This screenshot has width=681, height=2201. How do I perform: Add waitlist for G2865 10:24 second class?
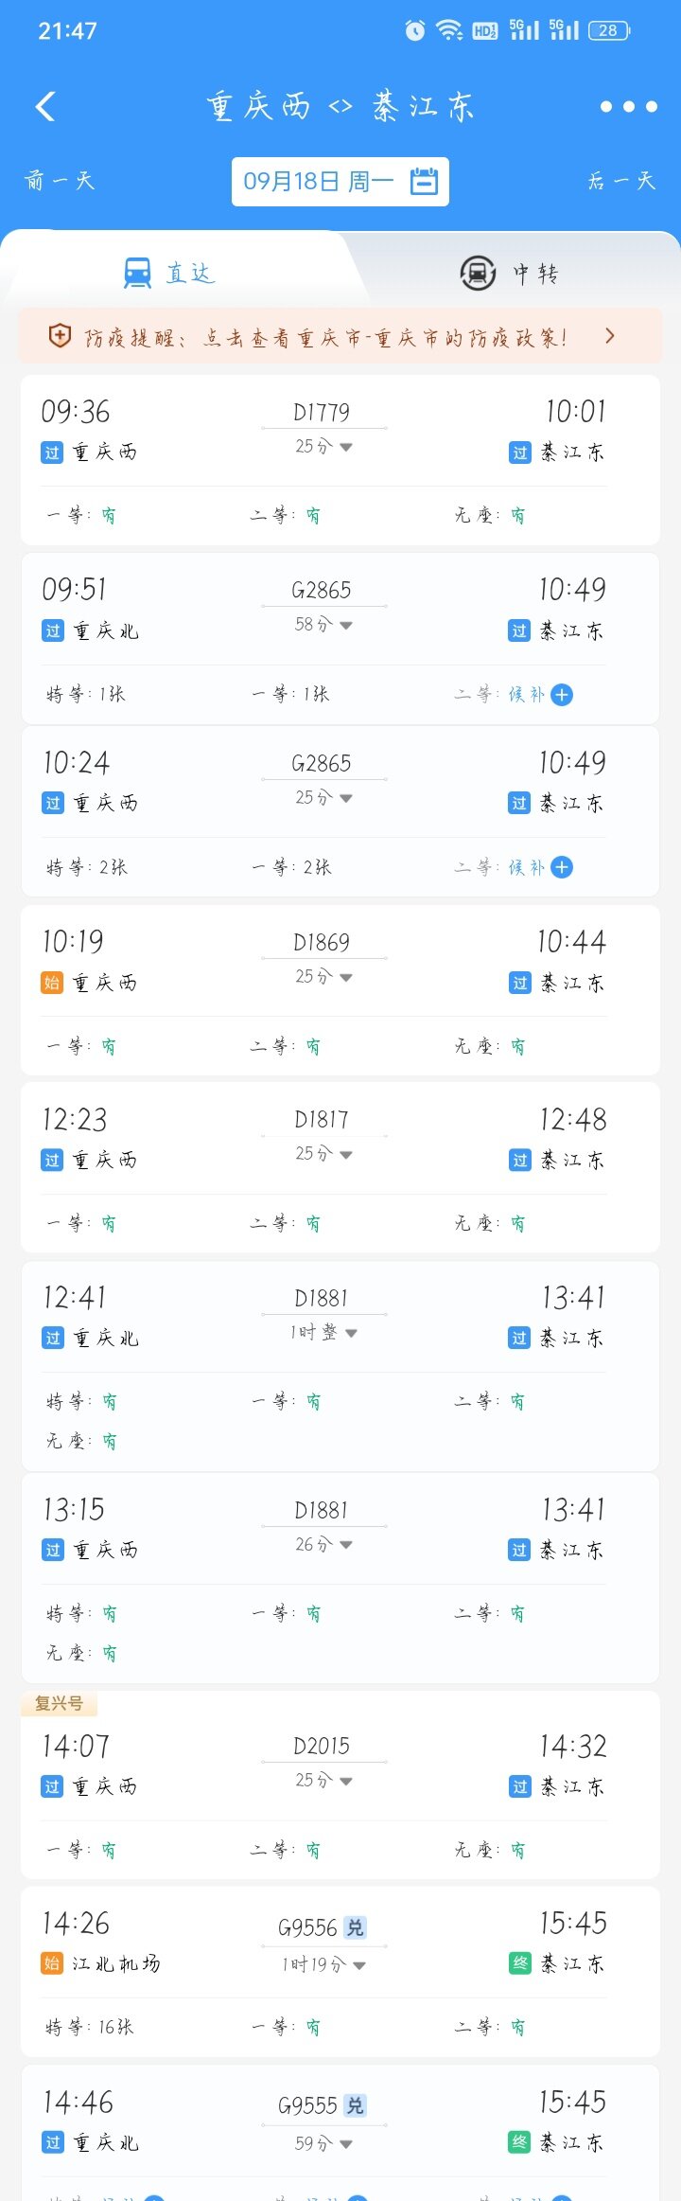(x=562, y=867)
